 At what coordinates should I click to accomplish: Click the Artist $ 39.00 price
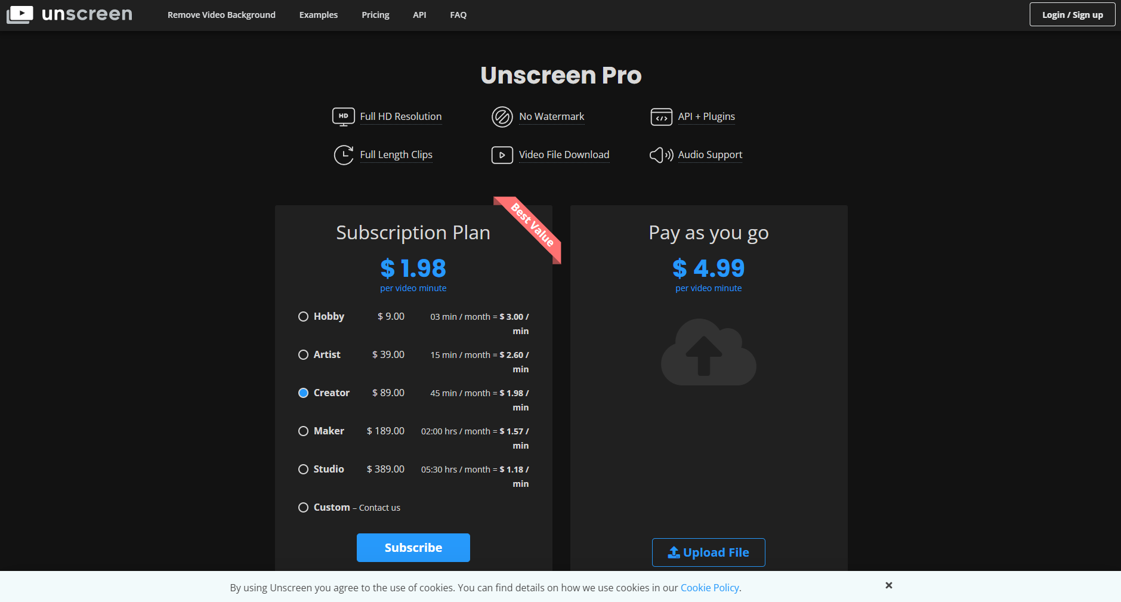point(388,354)
